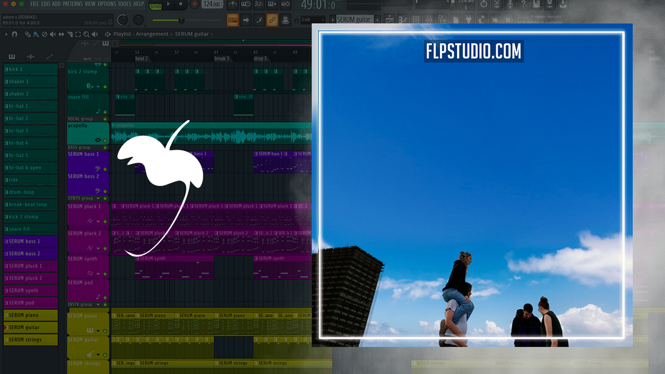
Task: Click the Save project icon
Action: click(x=535, y=4)
